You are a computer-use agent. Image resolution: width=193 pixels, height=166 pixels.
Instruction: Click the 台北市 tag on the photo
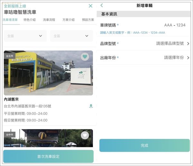pos(10,56)
